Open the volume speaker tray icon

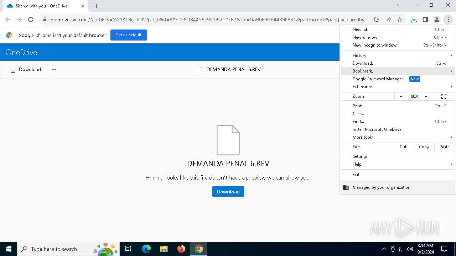point(410,249)
